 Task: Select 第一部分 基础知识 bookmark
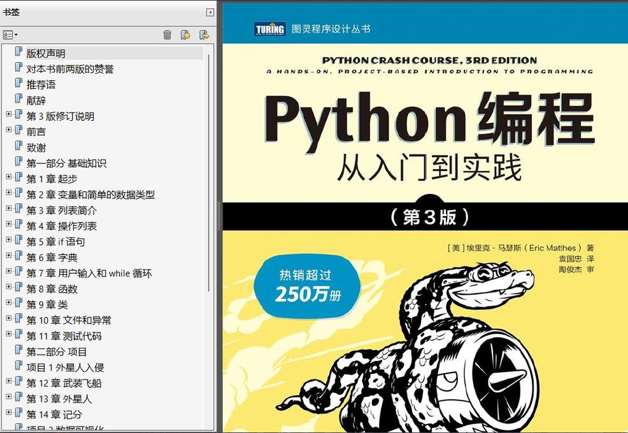pos(68,163)
